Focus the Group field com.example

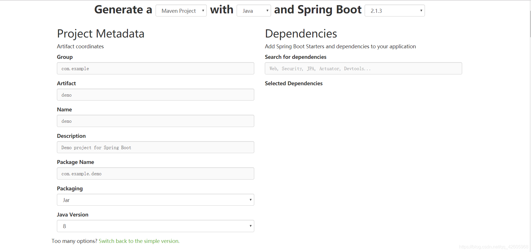155,68
